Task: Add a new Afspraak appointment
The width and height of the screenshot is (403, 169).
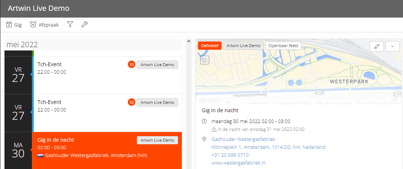Action: (x=44, y=25)
